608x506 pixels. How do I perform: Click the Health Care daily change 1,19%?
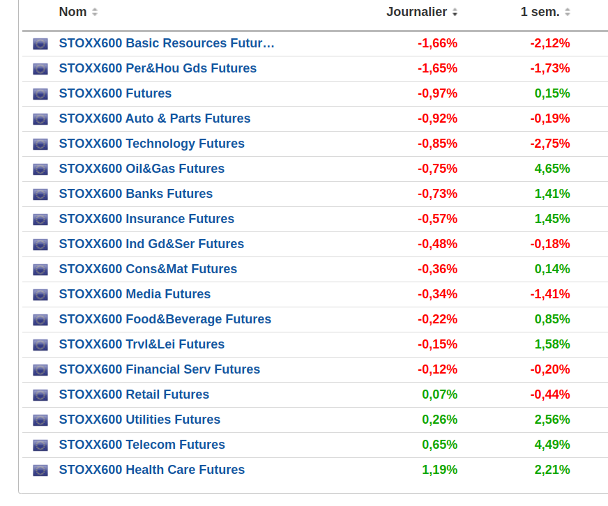click(439, 470)
